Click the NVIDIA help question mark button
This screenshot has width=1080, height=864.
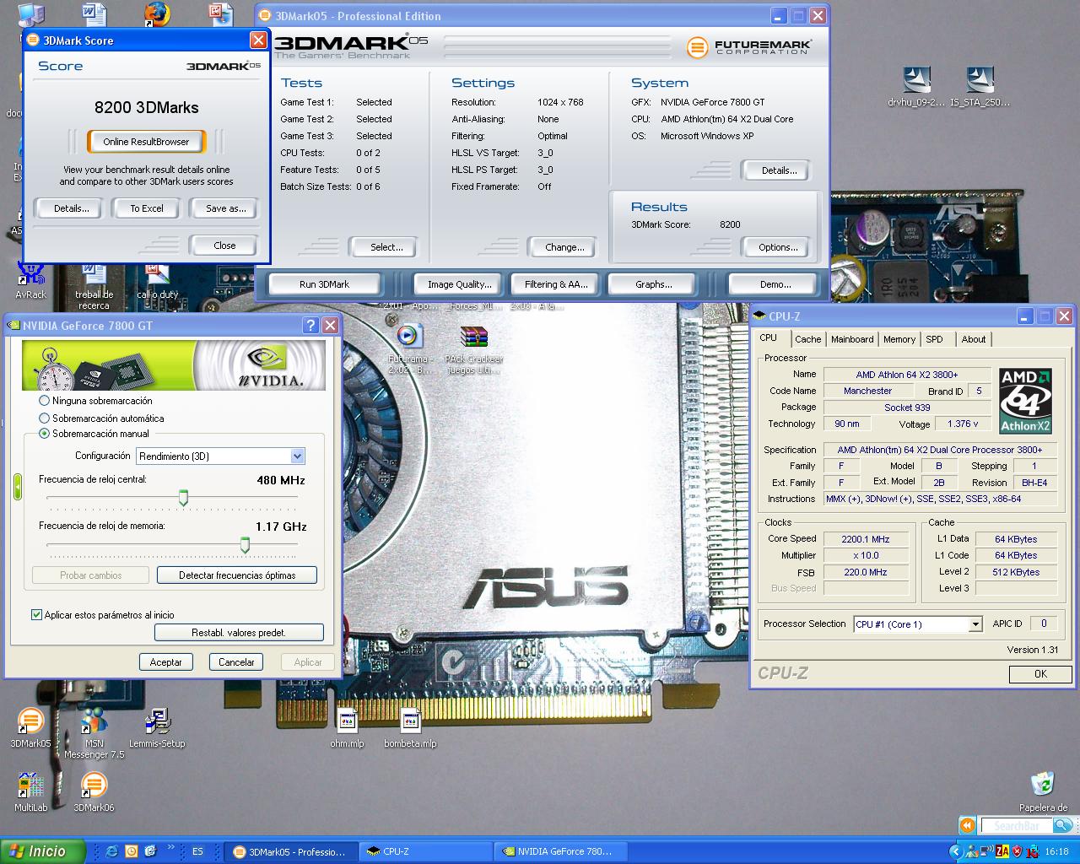pos(310,326)
